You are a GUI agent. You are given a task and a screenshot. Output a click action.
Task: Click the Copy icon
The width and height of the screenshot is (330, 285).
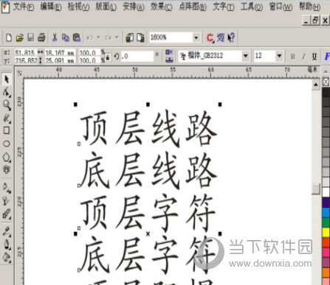(66, 38)
